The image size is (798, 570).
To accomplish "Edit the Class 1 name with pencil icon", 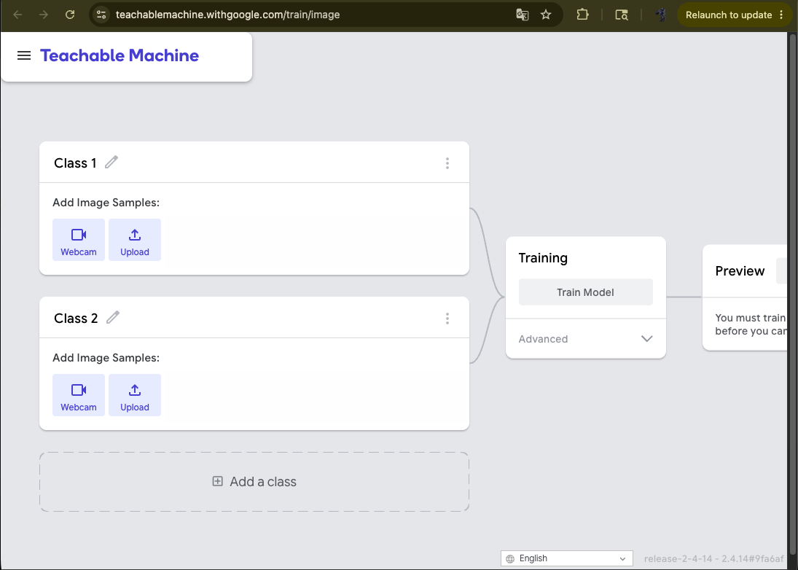I will click(x=112, y=163).
